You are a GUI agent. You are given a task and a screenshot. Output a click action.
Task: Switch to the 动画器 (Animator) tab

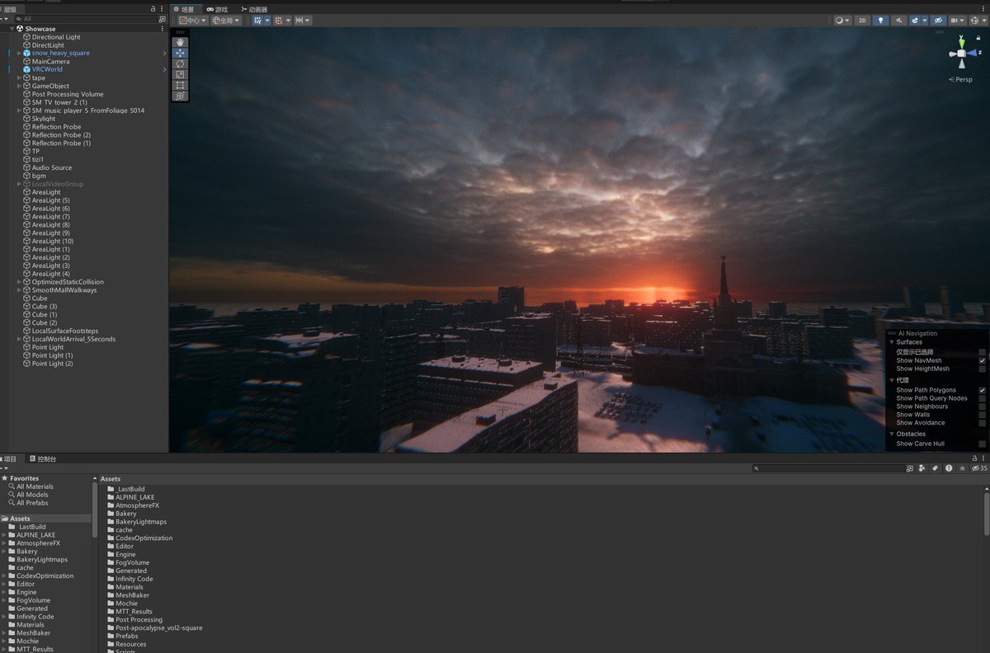(x=254, y=9)
